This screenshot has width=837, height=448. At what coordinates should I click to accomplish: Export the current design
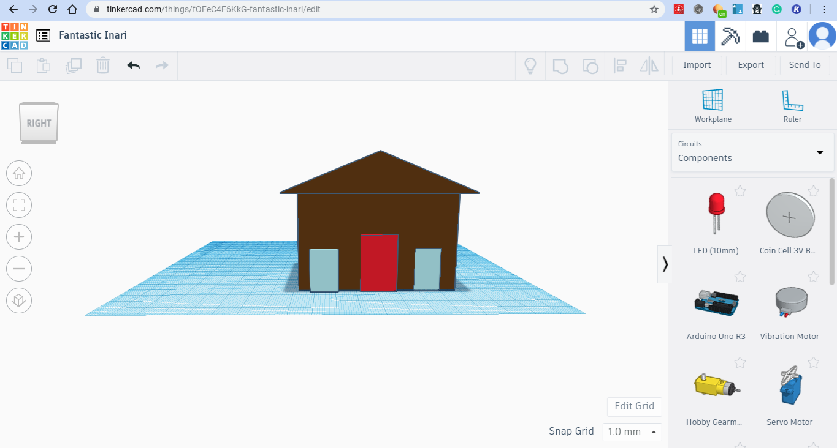[751, 65]
